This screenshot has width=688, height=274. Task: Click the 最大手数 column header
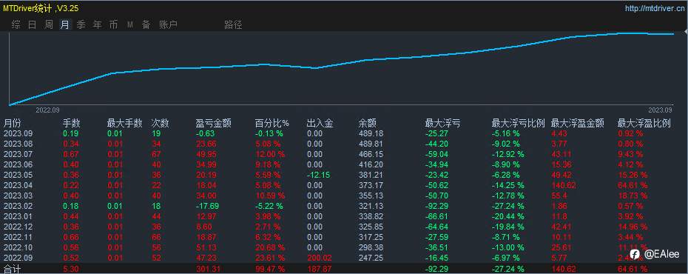tap(124, 124)
